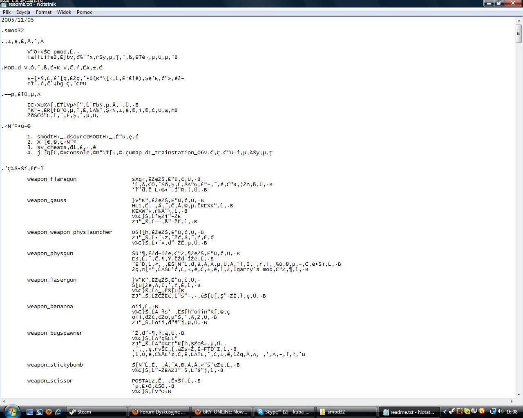Click the Switch between windows icon
The image size is (523, 418).
tap(39, 412)
